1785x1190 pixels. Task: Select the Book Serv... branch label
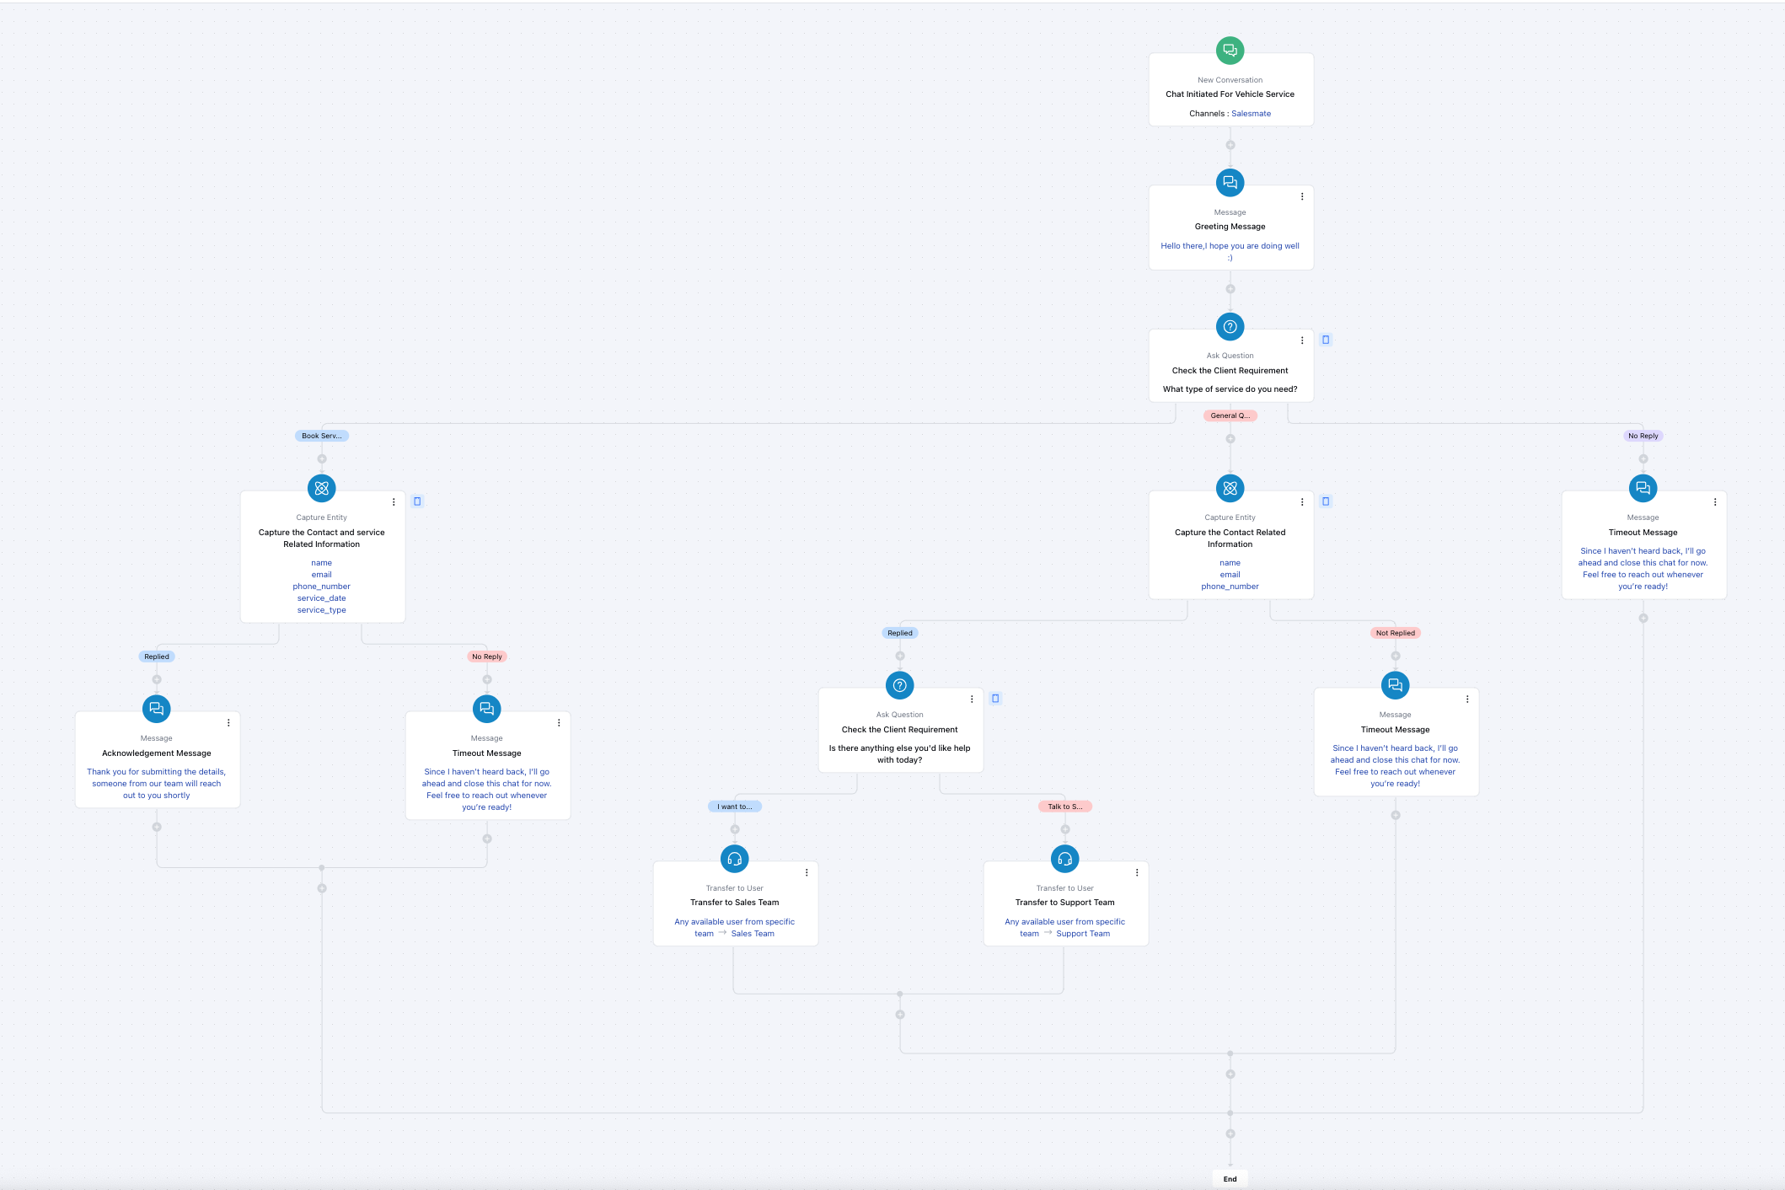[x=321, y=436]
